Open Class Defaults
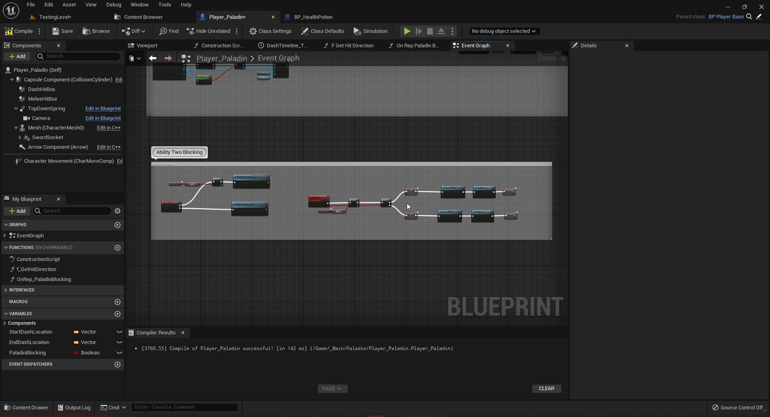The width and height of the screenshot is (770, 417). pos(322,31)
